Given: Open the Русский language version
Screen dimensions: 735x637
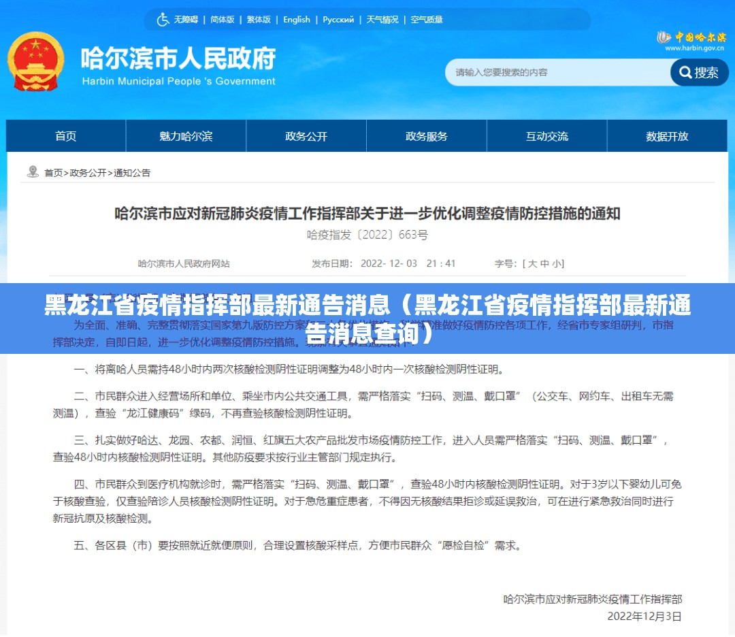Looking at the screenshot, I should point(338,20).
